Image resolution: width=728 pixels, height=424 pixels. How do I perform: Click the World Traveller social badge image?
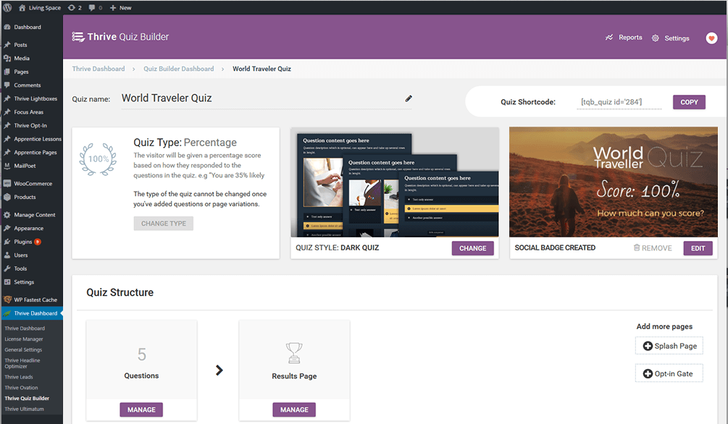point(614,182)
